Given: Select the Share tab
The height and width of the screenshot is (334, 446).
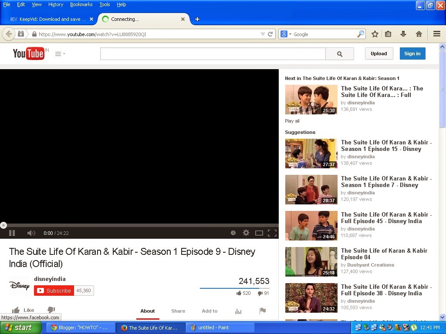Looking at the screenshot, I should pyautogui.click(x=178, y=311).
